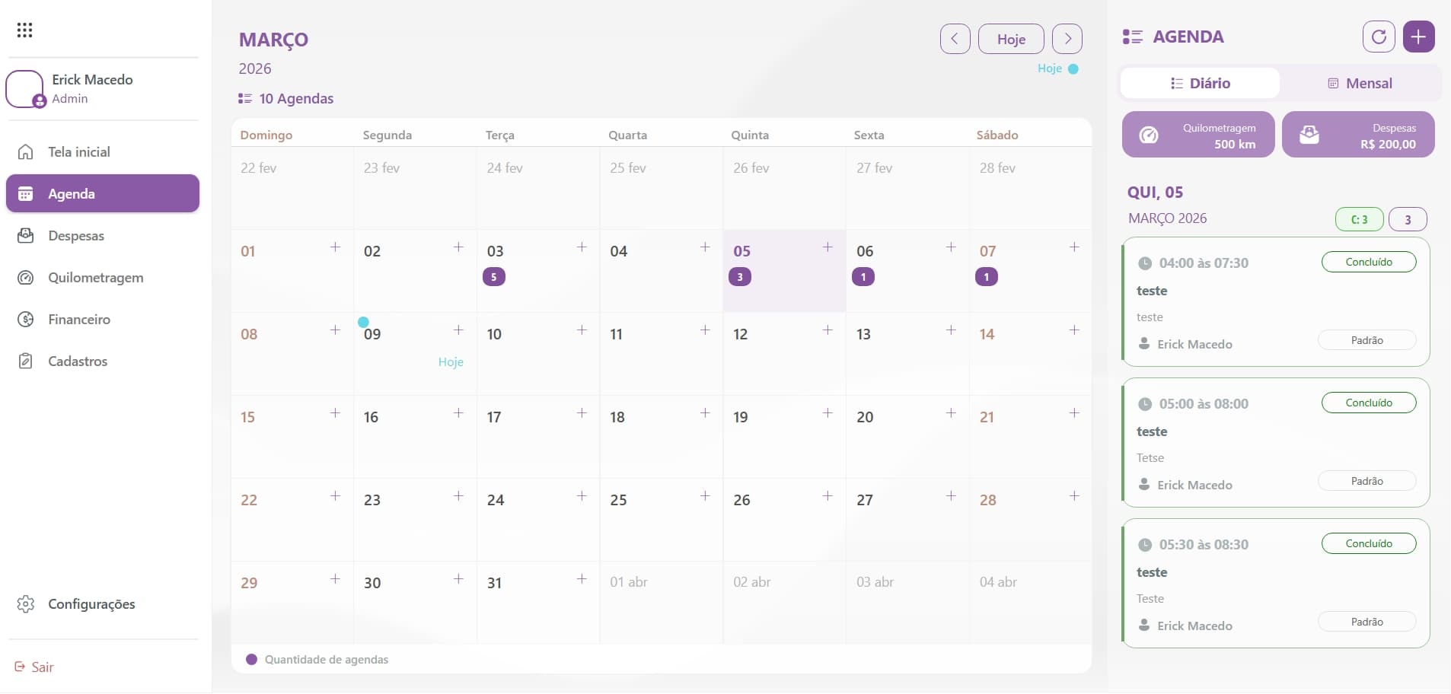Open the Cadastros section
Viewport: 1451px width, 694px height.
click(x=77, y=361)
